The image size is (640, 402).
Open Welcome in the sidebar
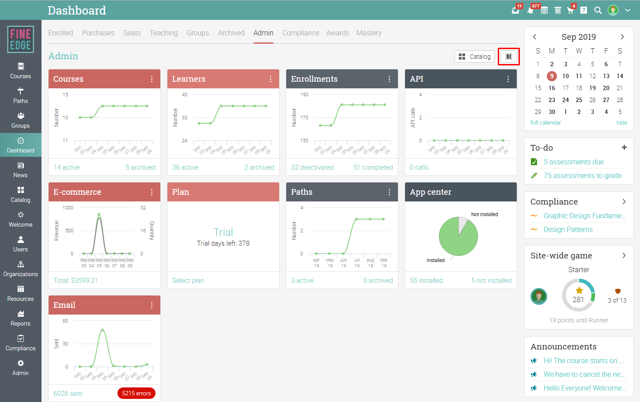coord(21,219)
